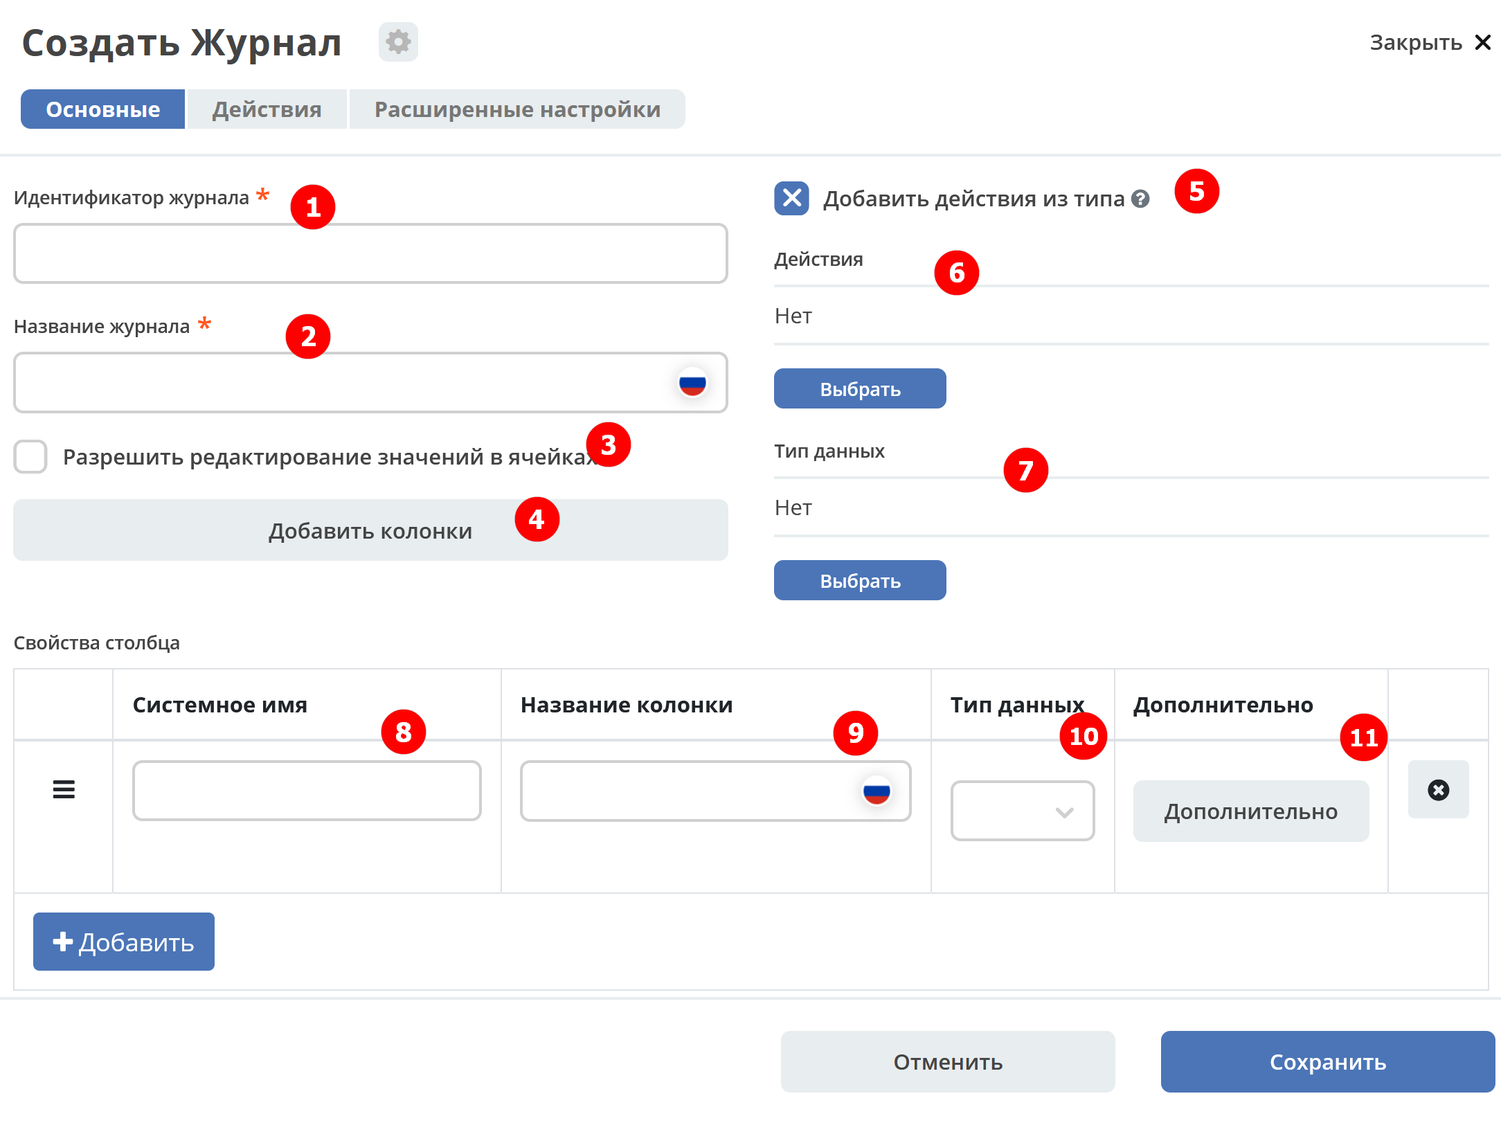Focus the Идентификатор журнала input field
The image size is (1501, 1132).
point(370,253)
